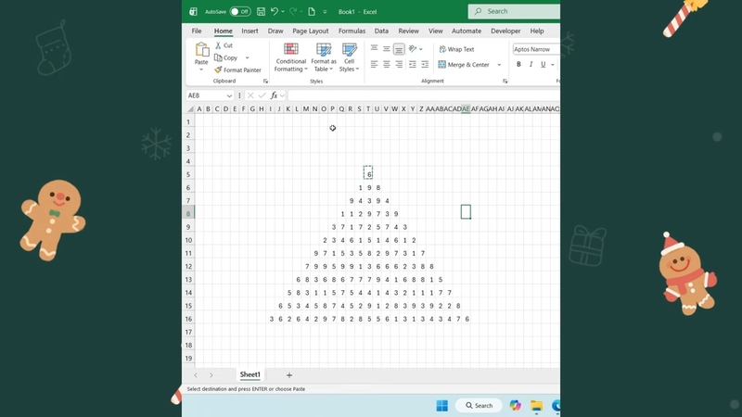Click the Orientation text angle icon
This screenshot has width=742, height=417.
(x=413, y=49)
